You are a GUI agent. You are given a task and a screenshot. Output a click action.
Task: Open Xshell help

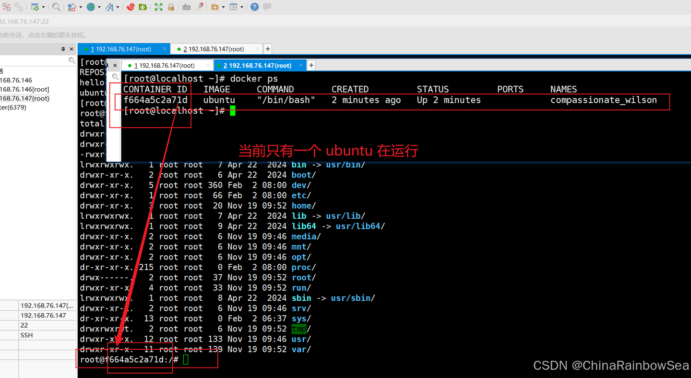coord(255,7)
